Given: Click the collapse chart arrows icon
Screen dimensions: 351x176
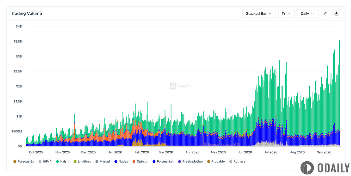Looking at the screenshot, I should 325,13.
